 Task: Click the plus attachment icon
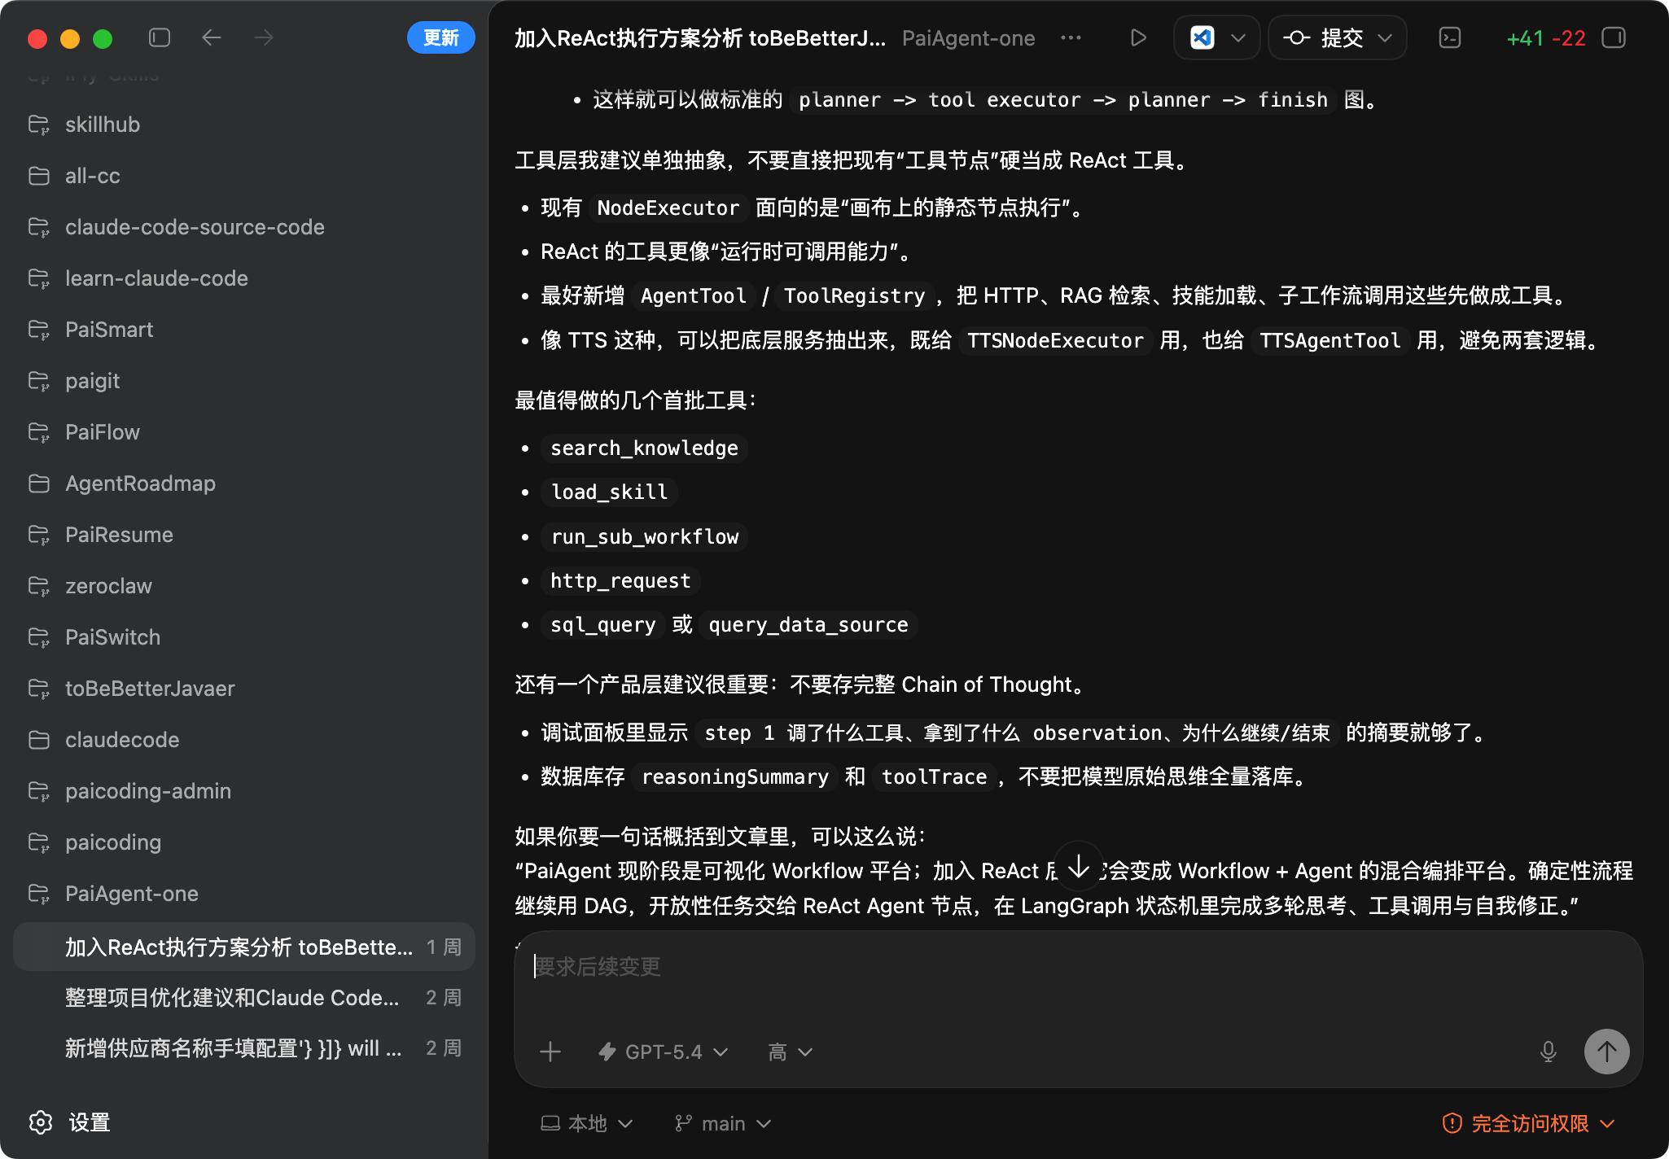(x=550, y=1052)
